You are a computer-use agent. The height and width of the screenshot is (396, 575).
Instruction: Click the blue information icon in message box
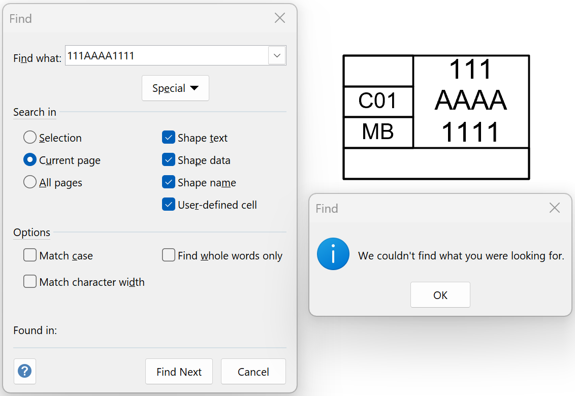click(x=333, y=254)
